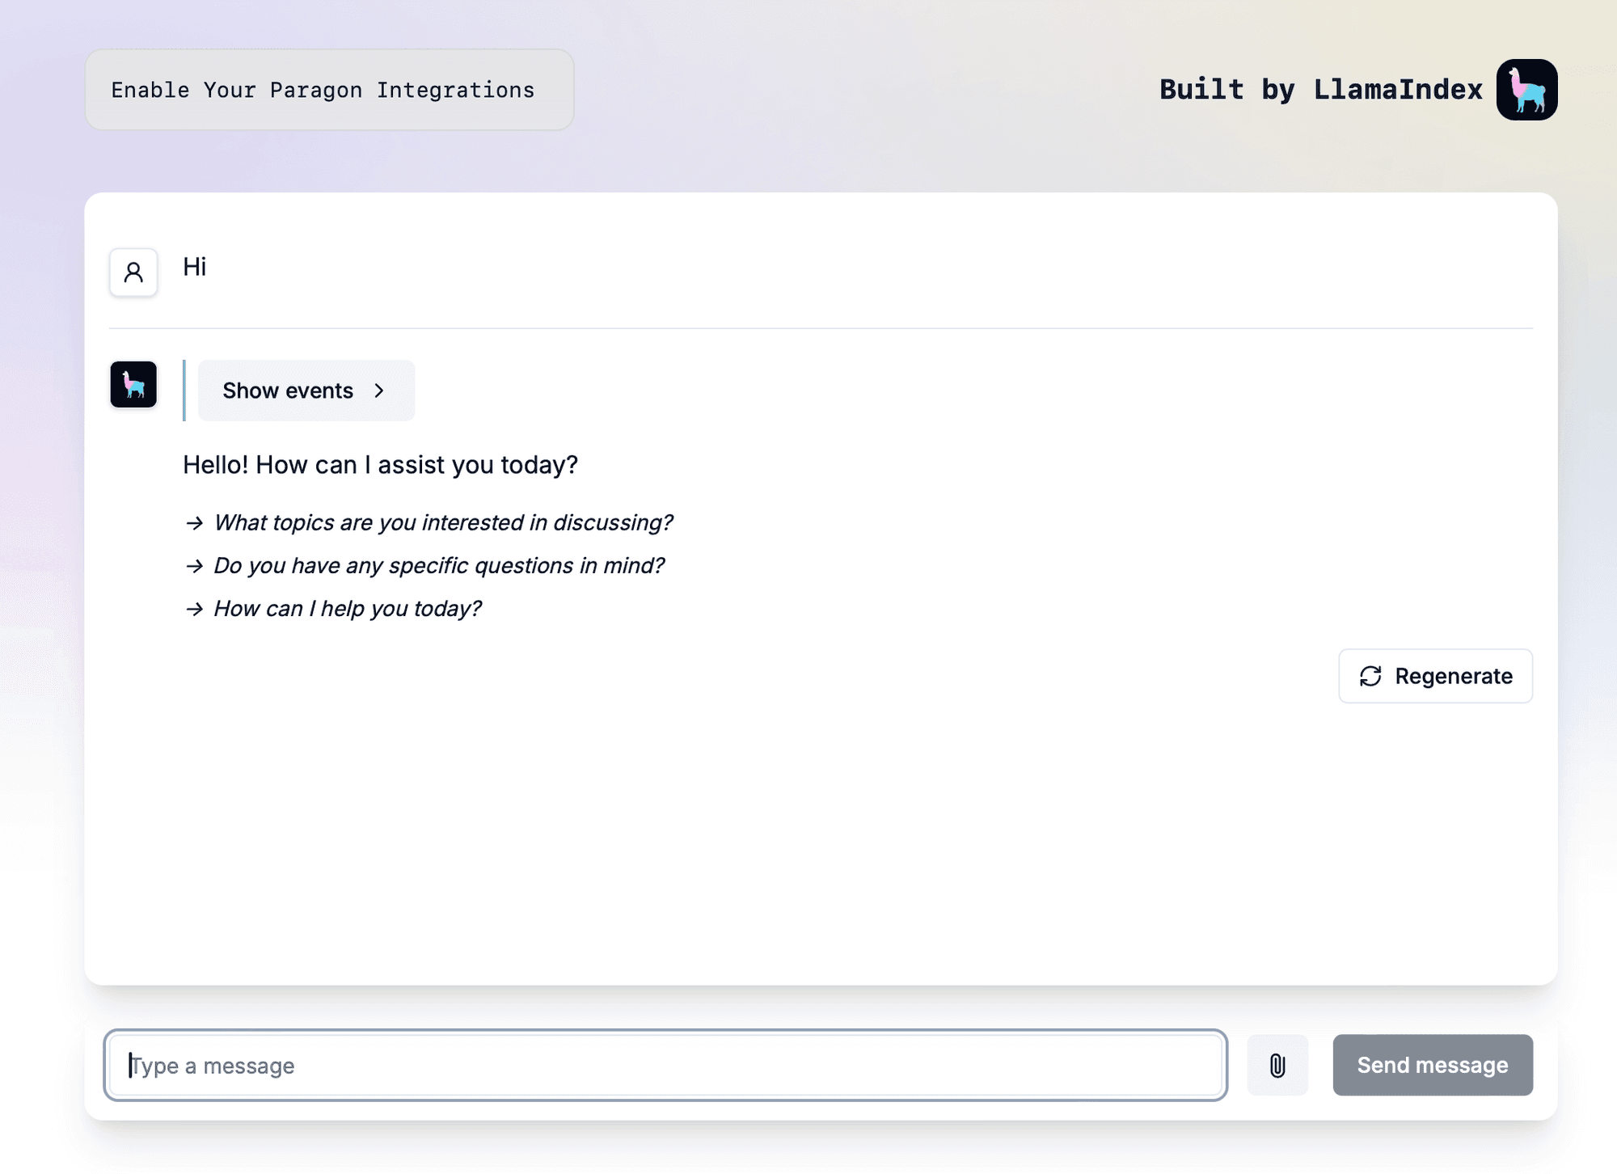
Task: Expand the Show events section
Action: coord(306,391)
